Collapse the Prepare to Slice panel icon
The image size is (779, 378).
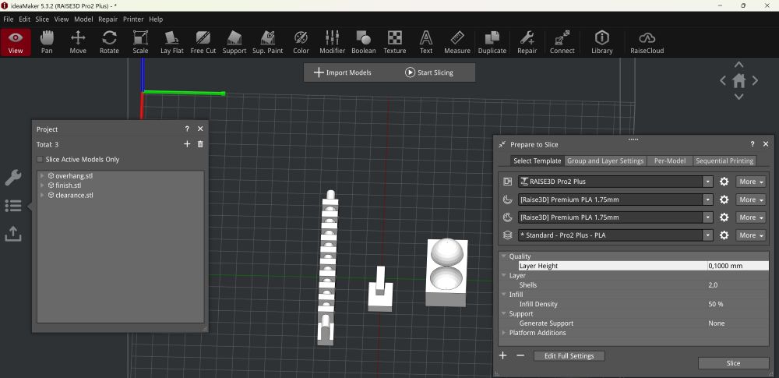502,144
